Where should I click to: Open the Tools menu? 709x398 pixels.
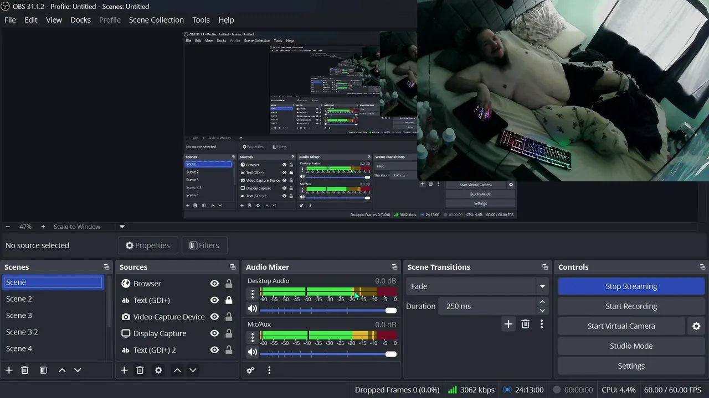point(201,20)
